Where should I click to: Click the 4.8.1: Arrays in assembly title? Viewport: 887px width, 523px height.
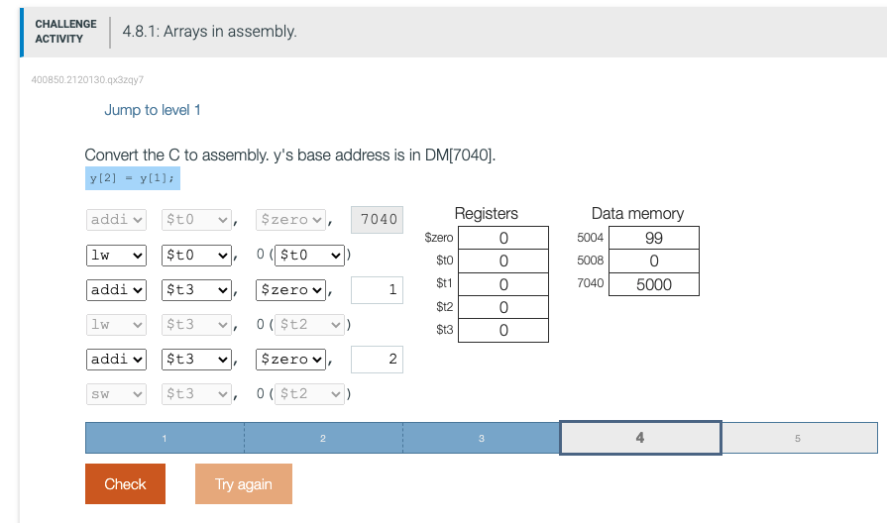click(x=209, y=31)
